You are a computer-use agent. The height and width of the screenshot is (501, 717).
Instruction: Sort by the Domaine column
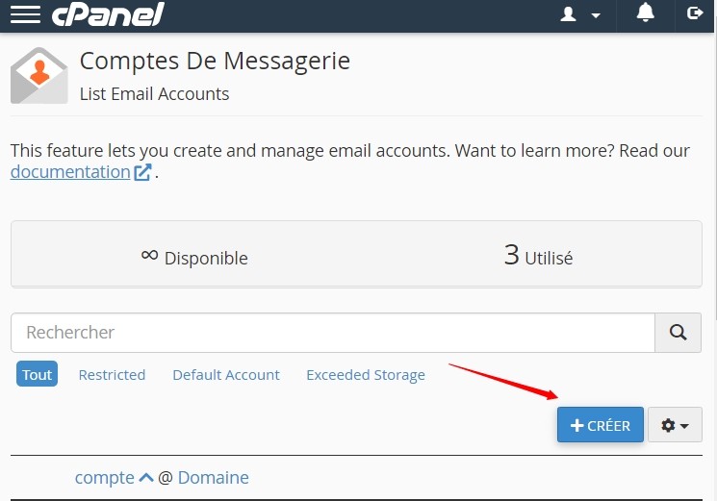pyautogui.click(x=214, y=478)
